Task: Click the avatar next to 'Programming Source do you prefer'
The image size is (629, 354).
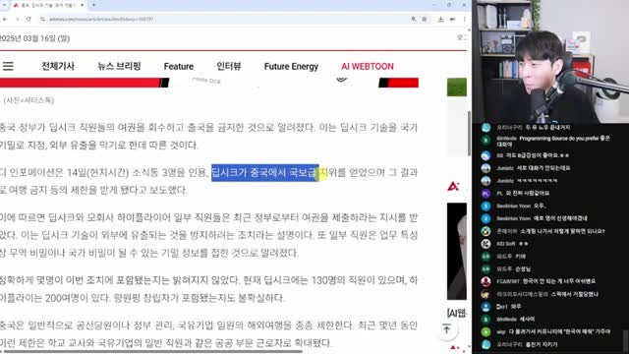Action: click(x=486, y=141)
